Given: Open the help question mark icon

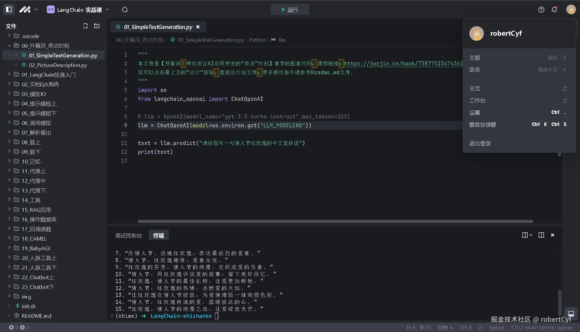Looking at the screenshot, I should [x=541, y=10].
